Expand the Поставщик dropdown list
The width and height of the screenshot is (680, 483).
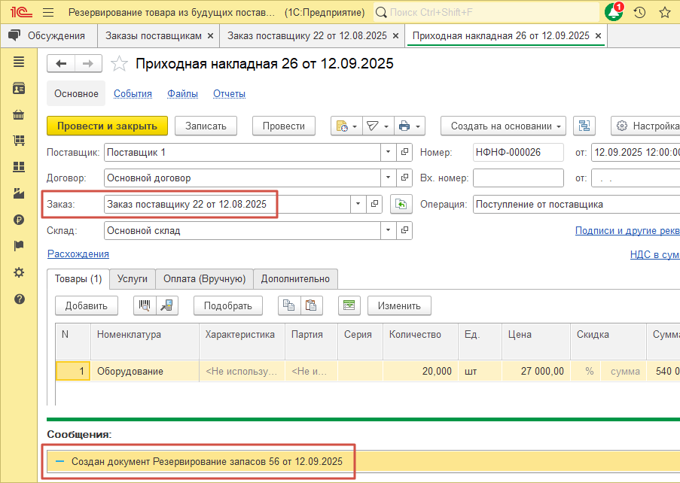(x=388, y=152)
